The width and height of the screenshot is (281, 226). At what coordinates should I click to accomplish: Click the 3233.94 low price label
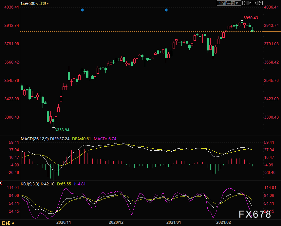click(x=62, y=130)
